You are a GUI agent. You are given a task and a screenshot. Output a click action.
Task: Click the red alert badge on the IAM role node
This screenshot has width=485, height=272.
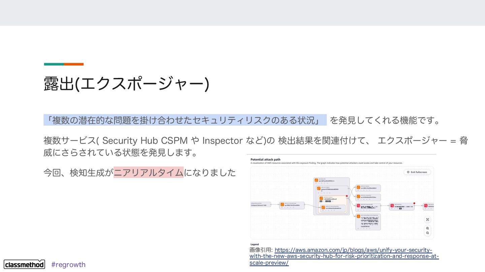click(414, 203)
